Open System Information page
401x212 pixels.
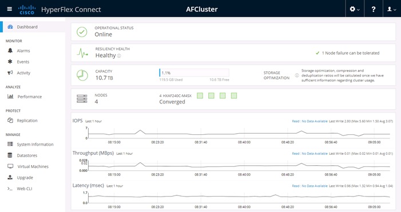tap(35, 145)
